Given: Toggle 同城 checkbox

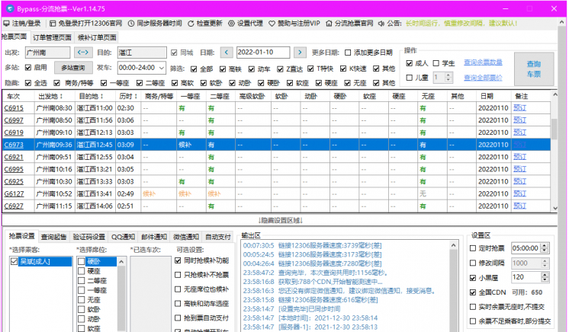Looking at the screenshot, I should tap(174, 53).
